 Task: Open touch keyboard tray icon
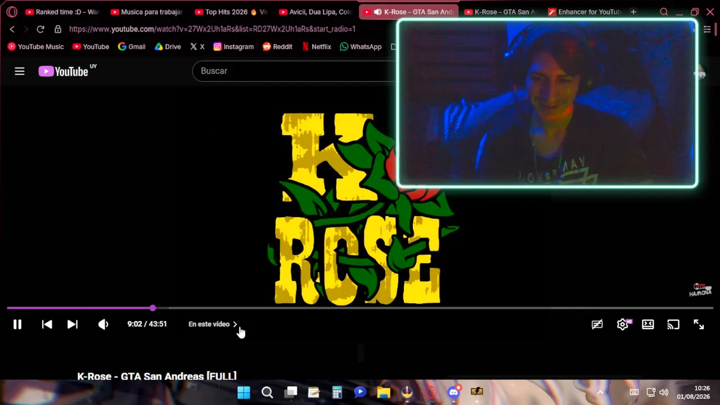pos(634,392)
